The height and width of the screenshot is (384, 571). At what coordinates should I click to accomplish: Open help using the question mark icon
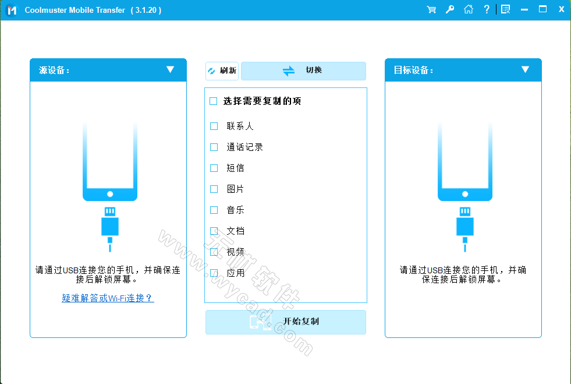coord(487,9)
